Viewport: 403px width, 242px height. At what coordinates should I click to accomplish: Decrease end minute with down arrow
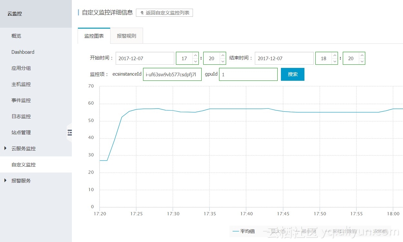pyautogui.click(x=362, y=61)
